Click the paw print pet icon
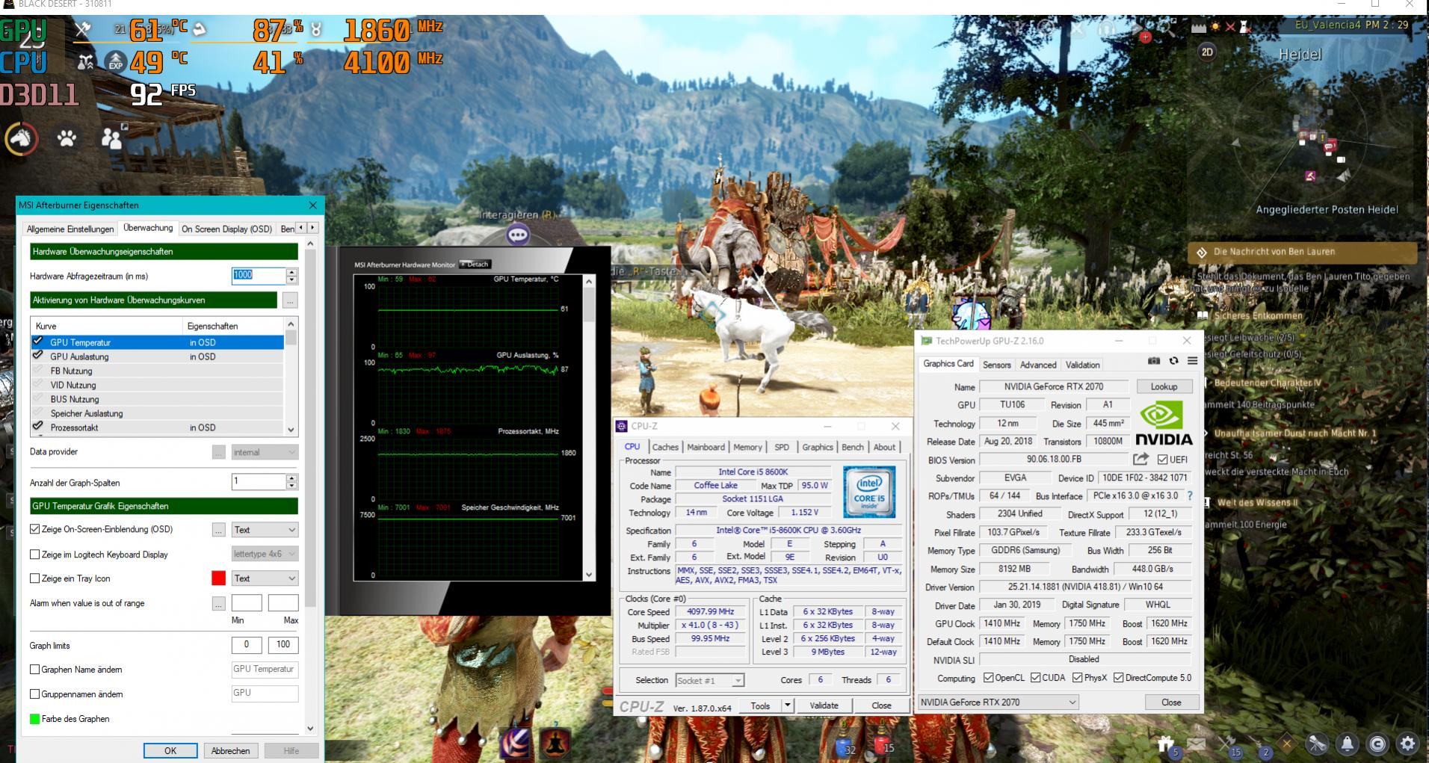1429x763 pixels. point(67,138)
